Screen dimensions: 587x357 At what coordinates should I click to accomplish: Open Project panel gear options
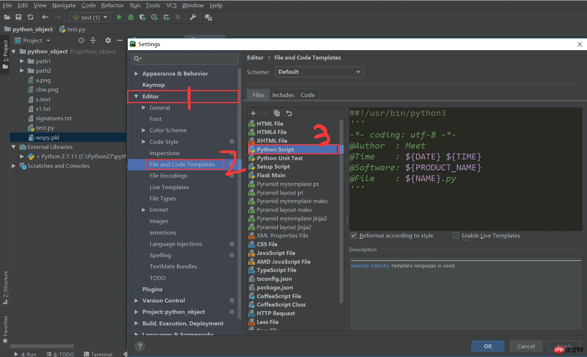coord(108,40)
